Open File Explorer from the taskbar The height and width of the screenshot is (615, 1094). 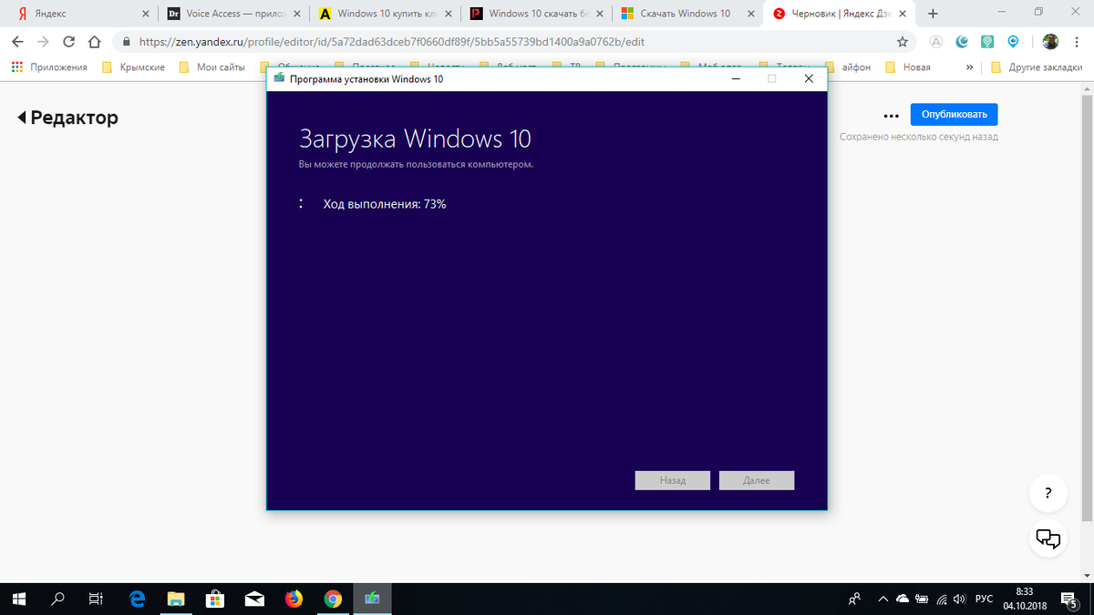[176, 599]
